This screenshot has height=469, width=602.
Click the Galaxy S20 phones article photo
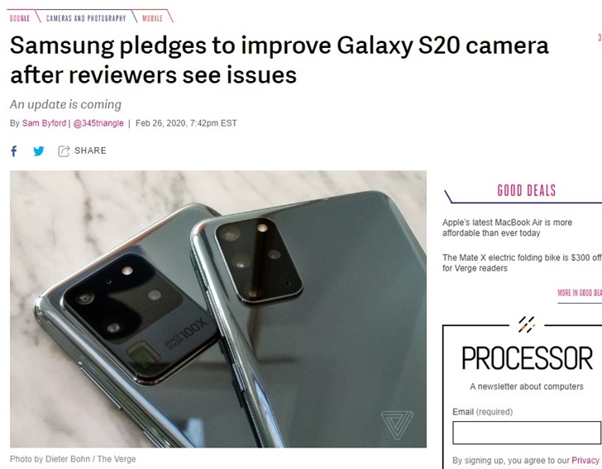tap(218, 309)
